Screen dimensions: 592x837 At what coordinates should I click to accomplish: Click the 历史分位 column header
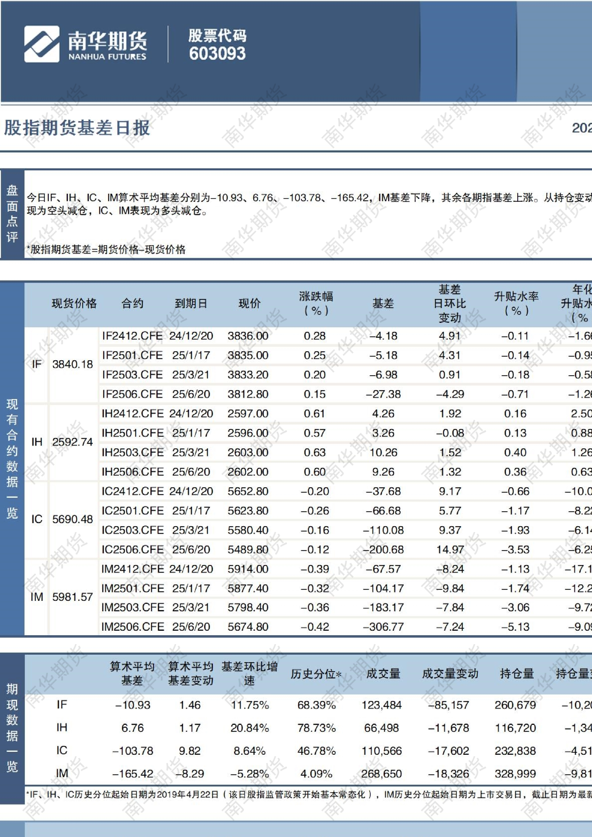click(316, 674)
